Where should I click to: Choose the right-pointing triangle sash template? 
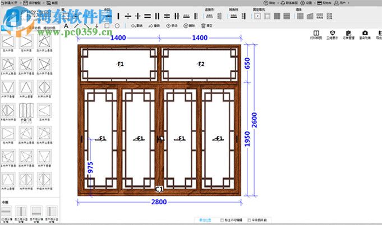26,41
